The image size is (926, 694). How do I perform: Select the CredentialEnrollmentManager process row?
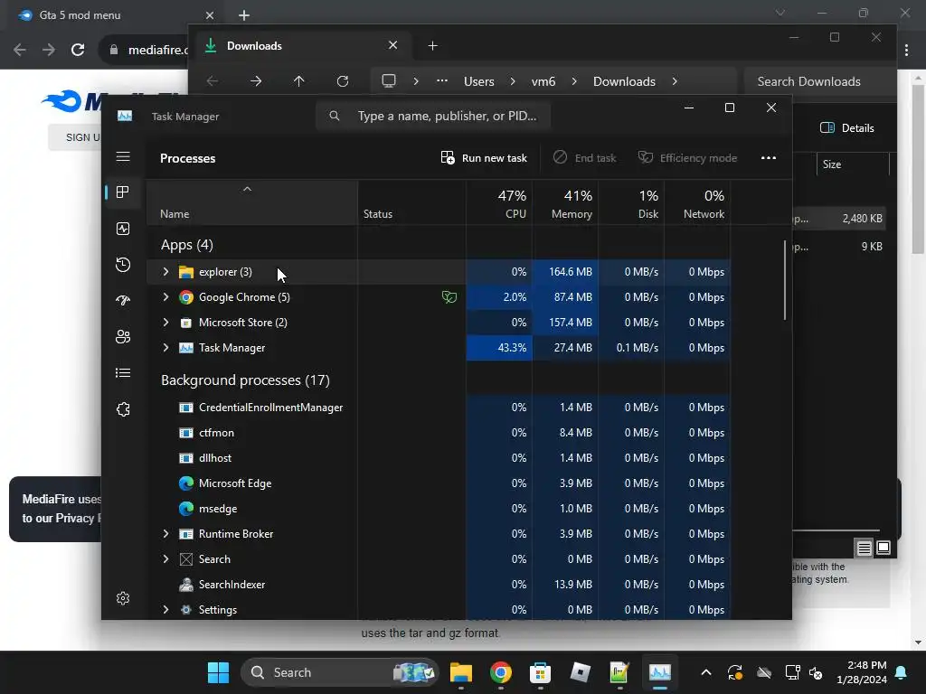tap(439, 408)
